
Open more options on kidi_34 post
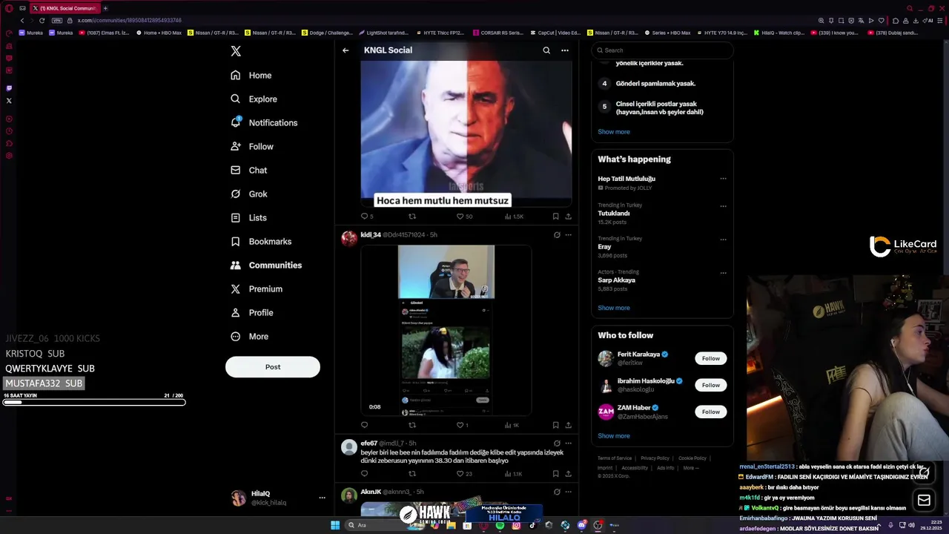pyautogui.click(x=569, y=234)
